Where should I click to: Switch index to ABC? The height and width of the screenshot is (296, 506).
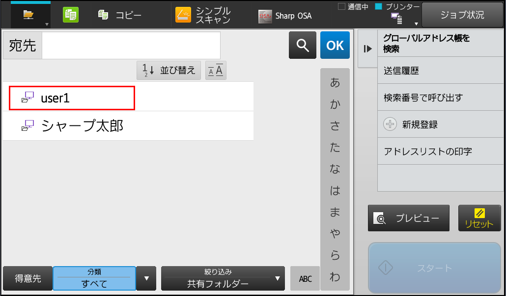point(305,278)
